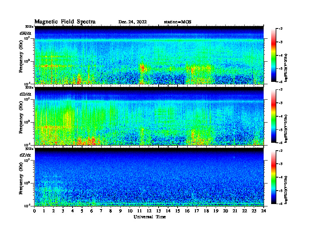Click the color bar beside the dH/dt panel

[274, 55]
